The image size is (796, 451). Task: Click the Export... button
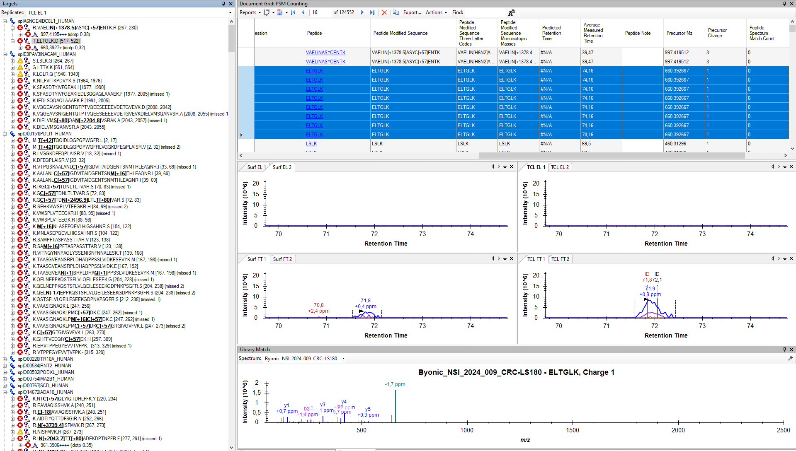pos(412,12)
